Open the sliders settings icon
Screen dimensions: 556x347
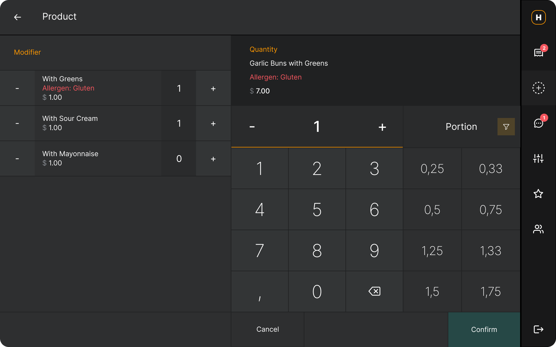tap(538, 158)
